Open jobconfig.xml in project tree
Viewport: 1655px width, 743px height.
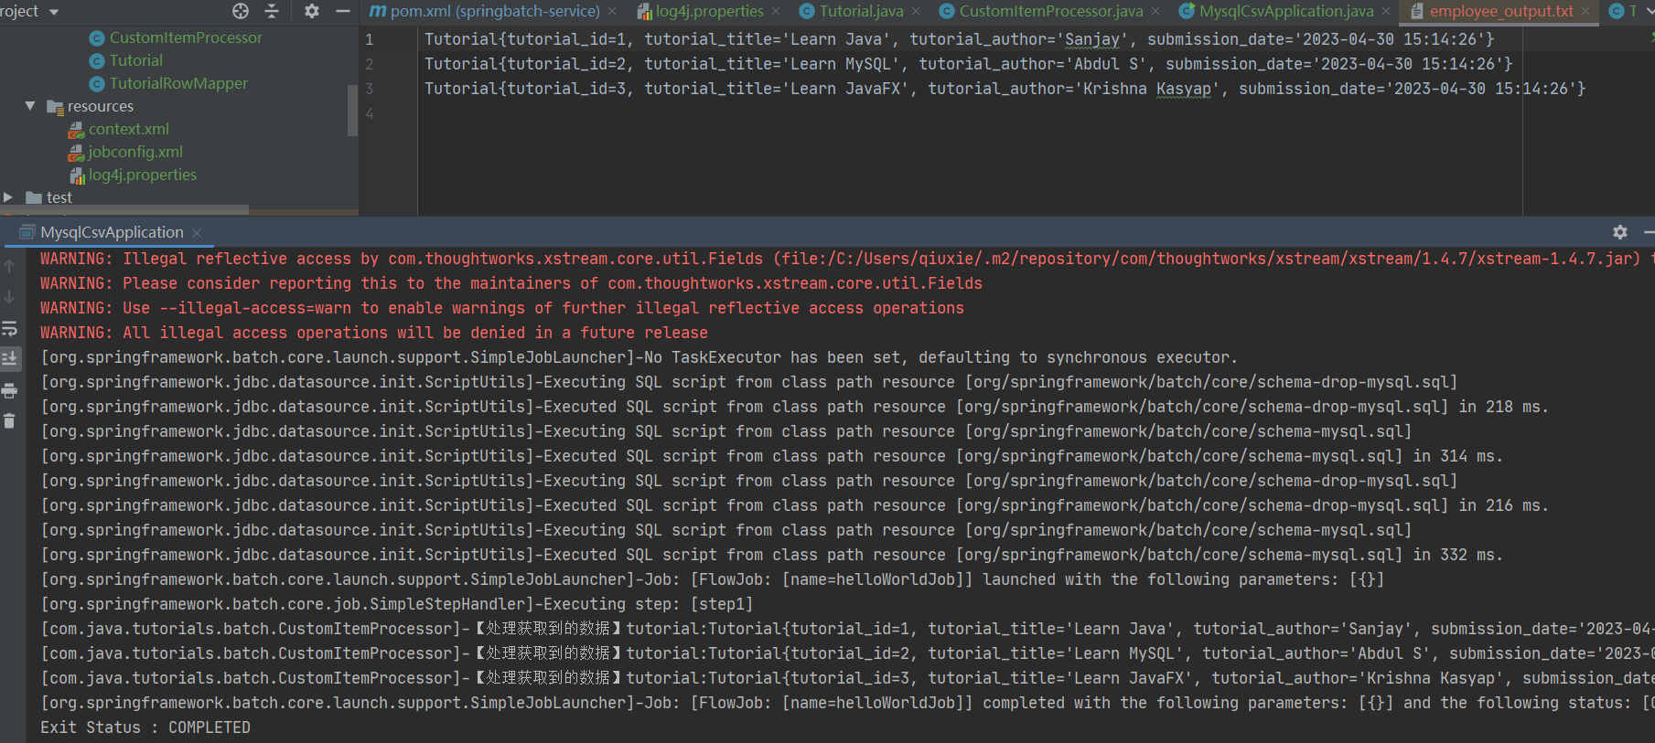coord(135,152)
